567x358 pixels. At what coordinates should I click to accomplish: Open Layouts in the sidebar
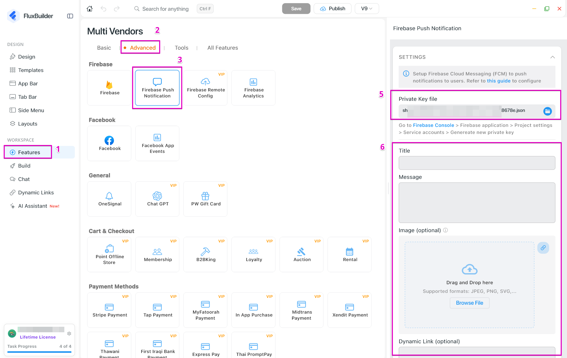pos(39,124)
